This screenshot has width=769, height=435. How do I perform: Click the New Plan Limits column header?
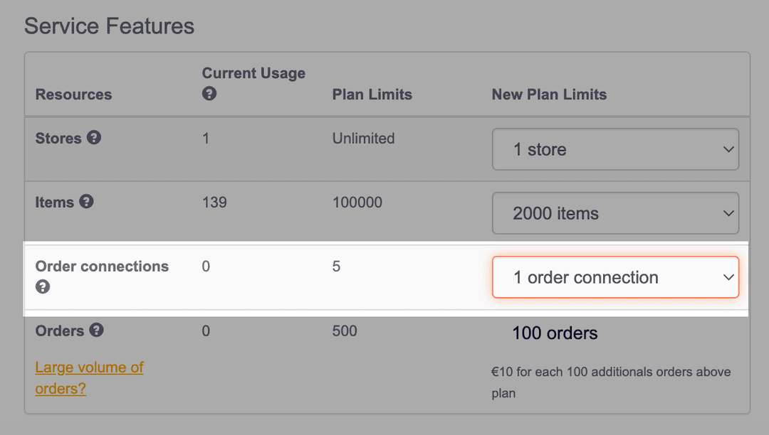click(x=549, y=95)
